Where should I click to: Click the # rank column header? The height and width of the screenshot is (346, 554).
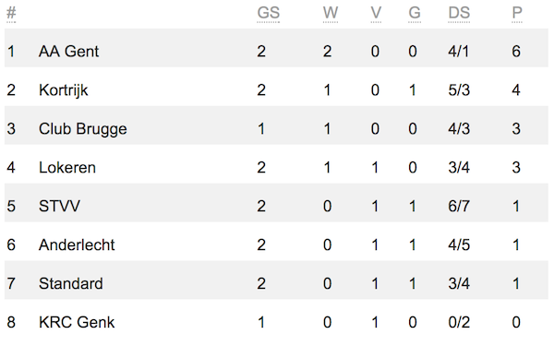coord(11,14)
